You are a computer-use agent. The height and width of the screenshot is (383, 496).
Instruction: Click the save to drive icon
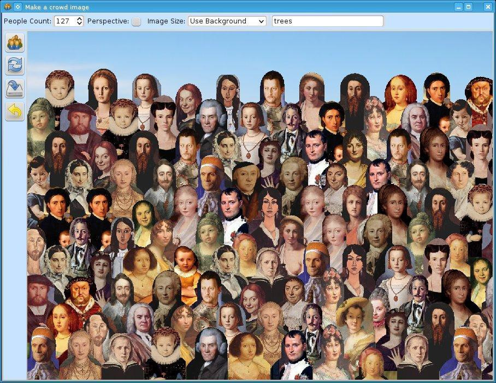pos(15,88)
